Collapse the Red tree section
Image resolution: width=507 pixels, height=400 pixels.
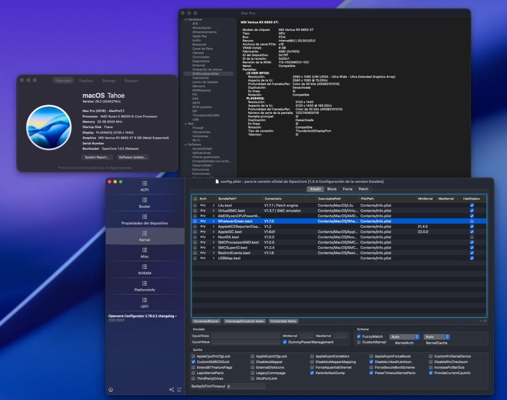pyautogui.click(x=186, y=124)
